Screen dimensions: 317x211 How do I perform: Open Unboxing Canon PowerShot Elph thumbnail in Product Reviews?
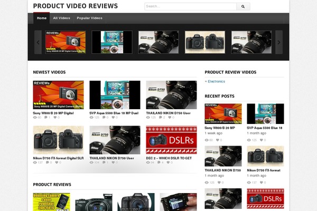pos(52,202)
